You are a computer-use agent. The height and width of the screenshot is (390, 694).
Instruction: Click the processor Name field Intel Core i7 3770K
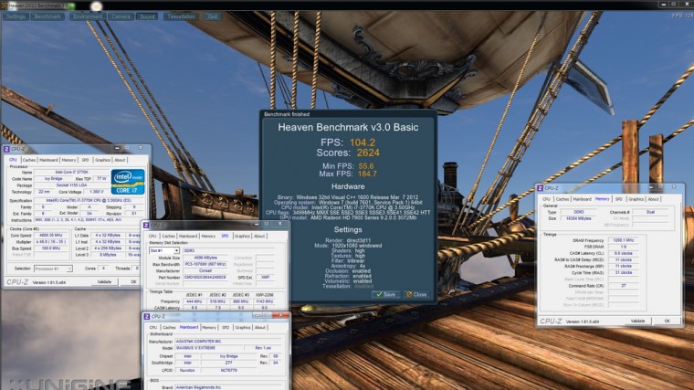(71, 172)
